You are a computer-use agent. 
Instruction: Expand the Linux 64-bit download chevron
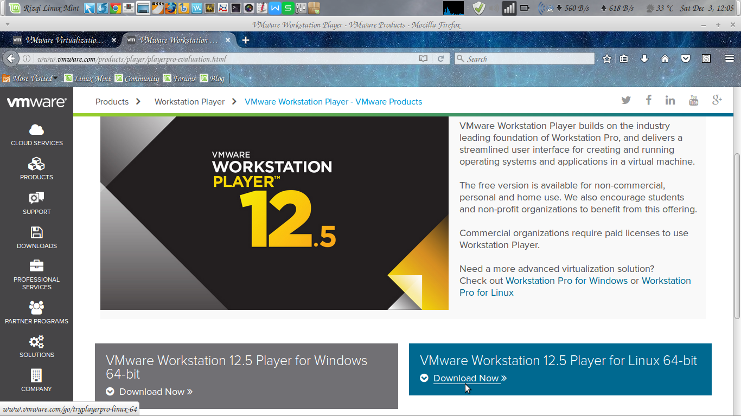[424, 378]
